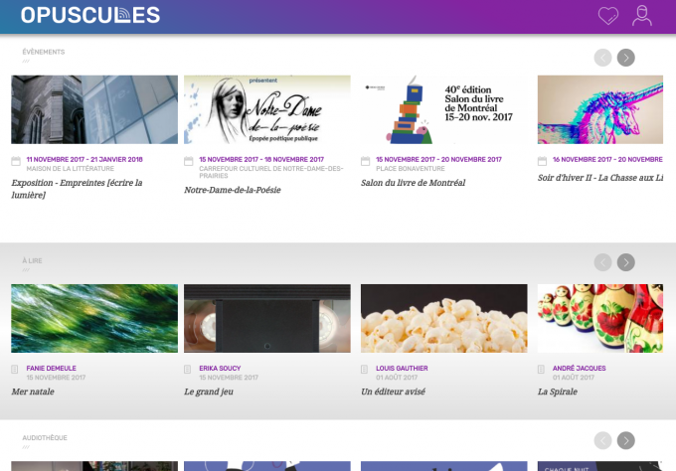Advance the Audiothèque carousel forward
Viewport: 676px width, 471px height.
pyautogui.click(x=626, y=440)
